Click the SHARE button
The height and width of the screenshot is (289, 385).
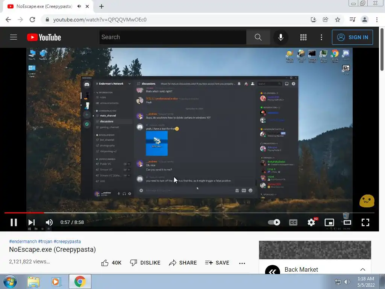183,263
